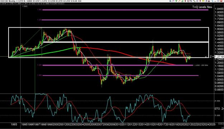Click the 75.0000 stochastic level label
This screenshot has height=129, width=224.
(217, 115)
